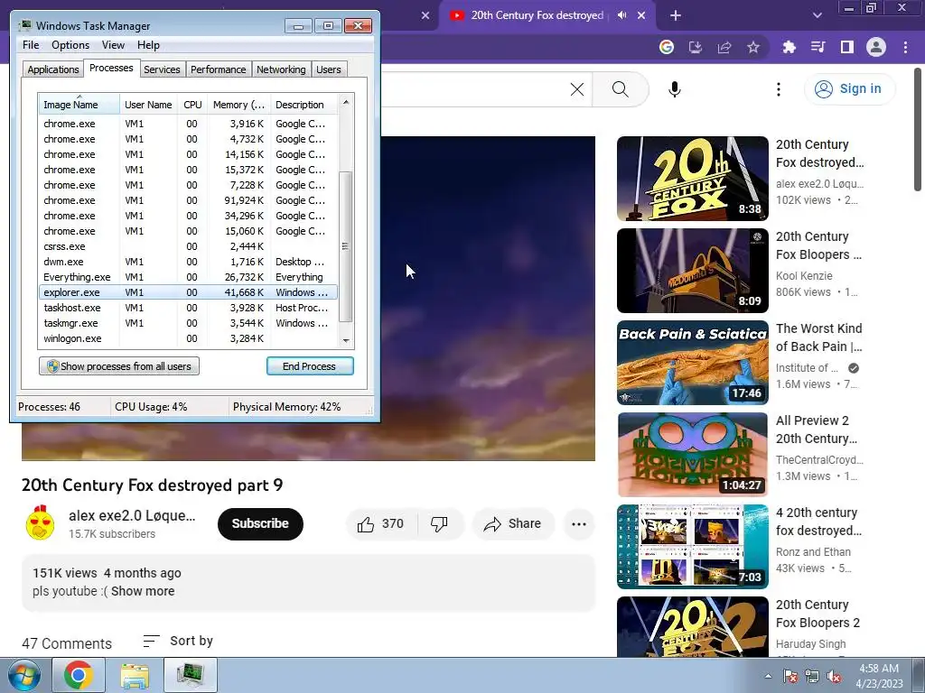Click the Chrome icon in the taskbar
The height and width of the screenshot is (693, 925).
(79, 675)
